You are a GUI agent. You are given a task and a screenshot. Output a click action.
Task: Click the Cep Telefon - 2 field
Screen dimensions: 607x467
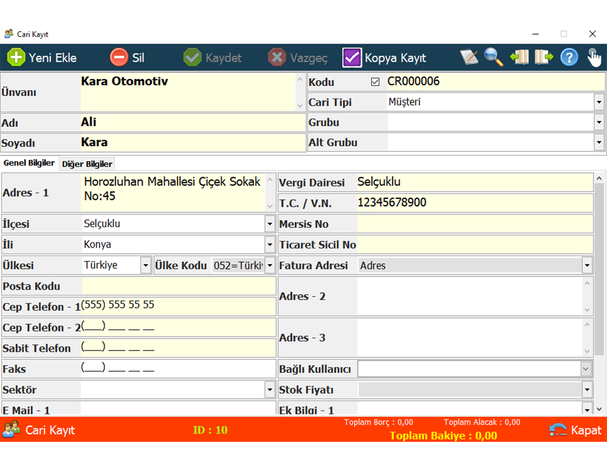point(178,327)
